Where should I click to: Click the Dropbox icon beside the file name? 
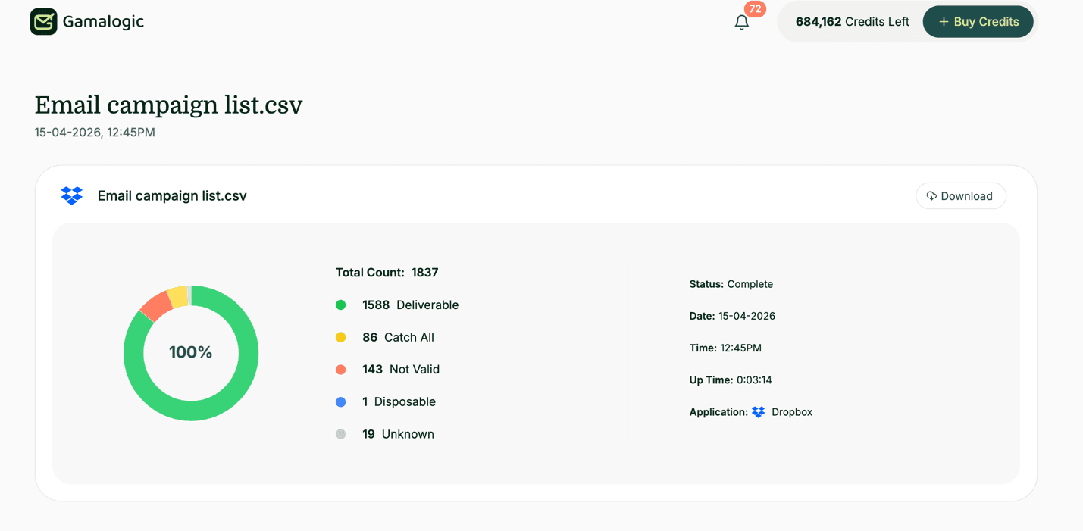pyautogui.click(x=71, y=195)
